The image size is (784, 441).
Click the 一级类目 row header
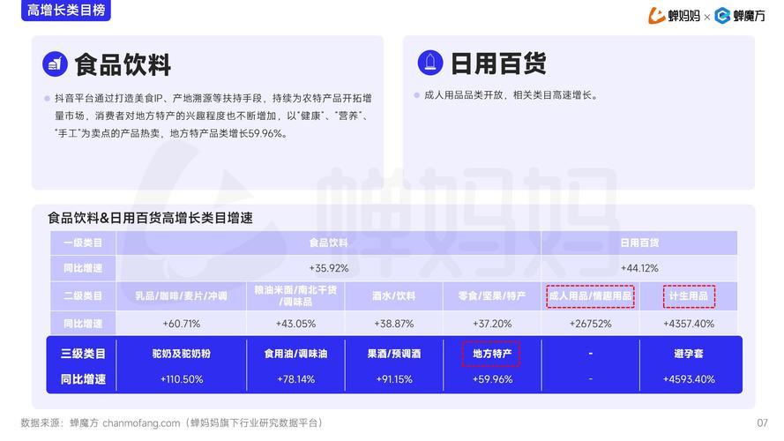pyautogui.click(x=83, y=243)
